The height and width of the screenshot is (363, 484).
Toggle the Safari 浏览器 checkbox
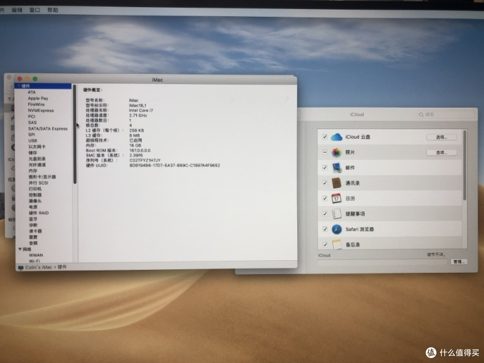tap(324, 229)
